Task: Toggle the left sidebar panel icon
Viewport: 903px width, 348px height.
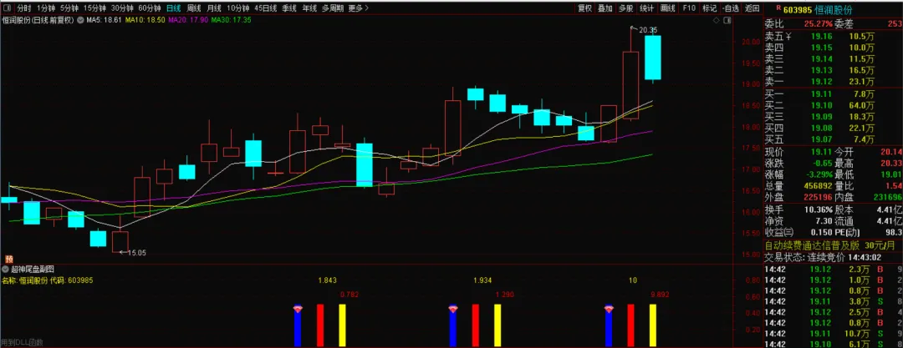Action: tap(7, 8)
